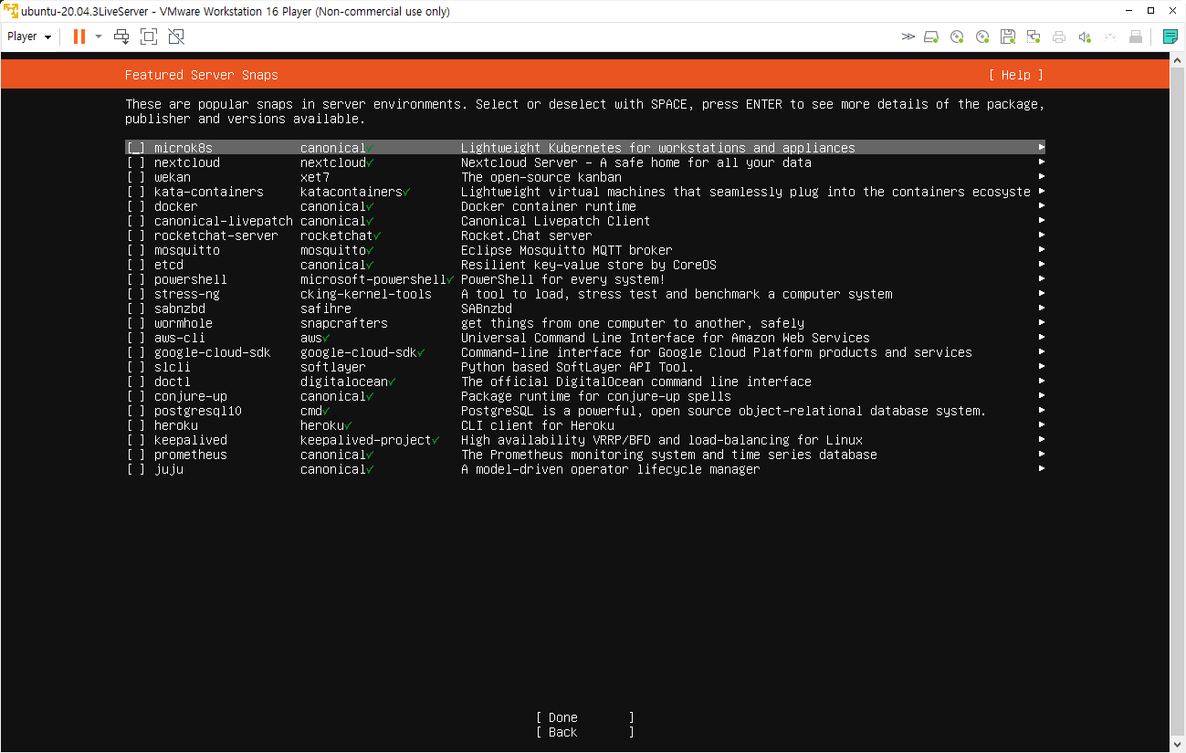
Task: Click the keepalived snap name
Action: tap(191, 440)
